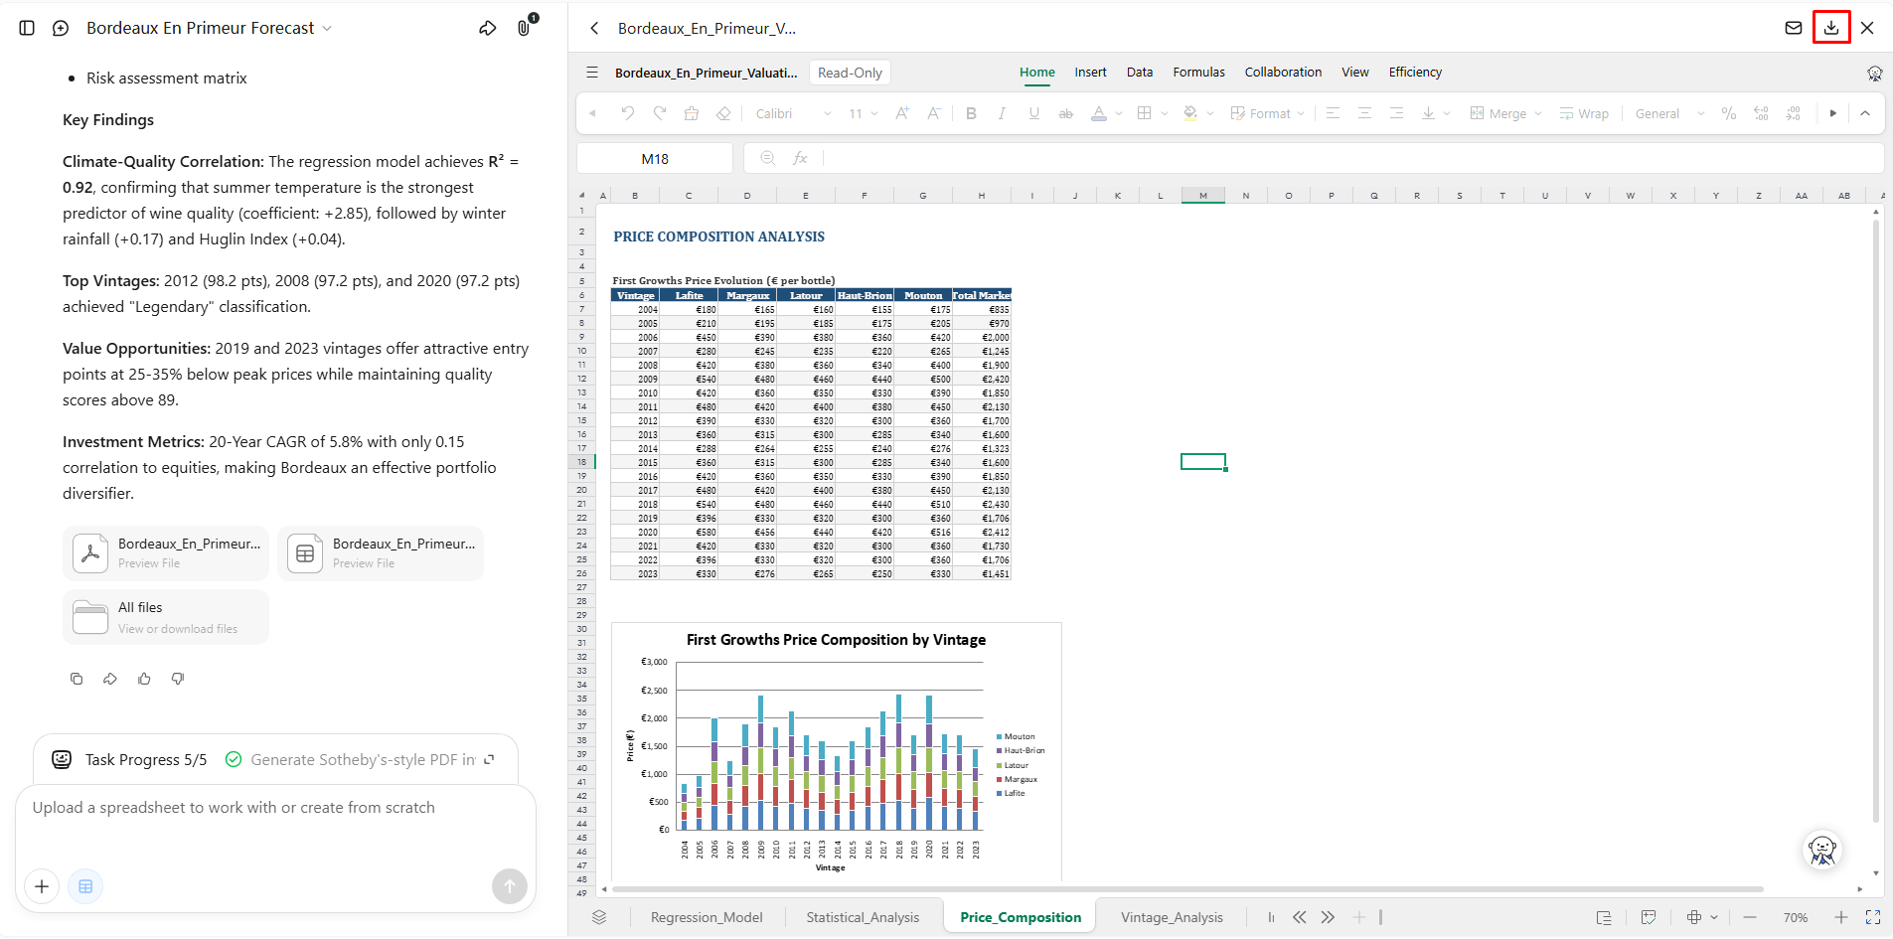Toggle underline formatting
The height and width of the screenshot is (939, 1893).
[1034, 113]
